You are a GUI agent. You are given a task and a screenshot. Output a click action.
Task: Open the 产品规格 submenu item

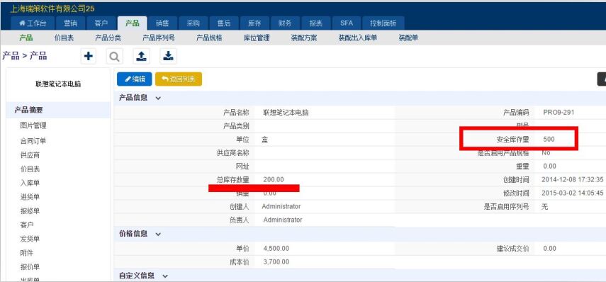tap(209, 38)
